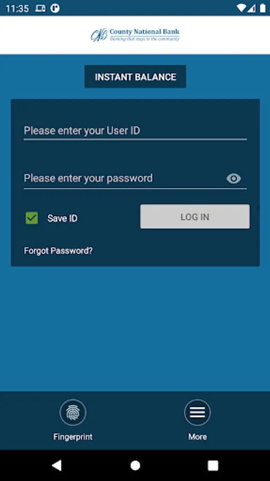Toggle password visibility eye icon
The width and height of the screenshot is (270, 481).
point(234,179)
